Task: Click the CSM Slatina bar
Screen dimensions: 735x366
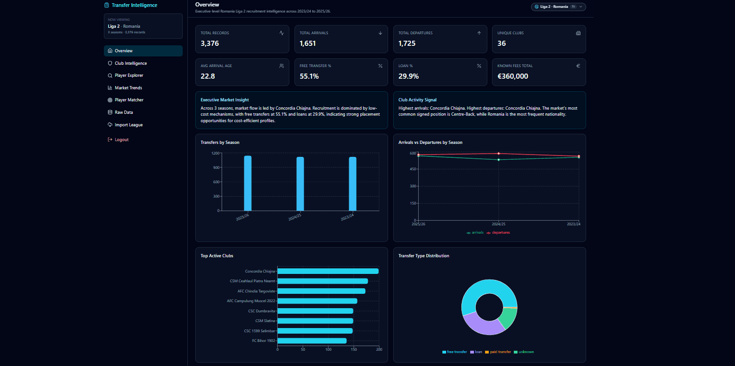Action: 315,321
